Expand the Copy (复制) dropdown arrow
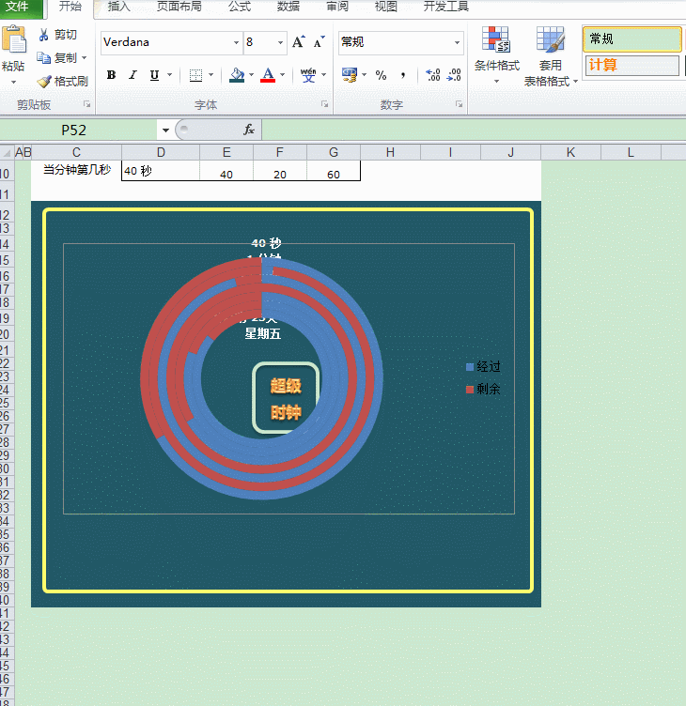Viewport: 686px width, 706px height. click(84, 58)
